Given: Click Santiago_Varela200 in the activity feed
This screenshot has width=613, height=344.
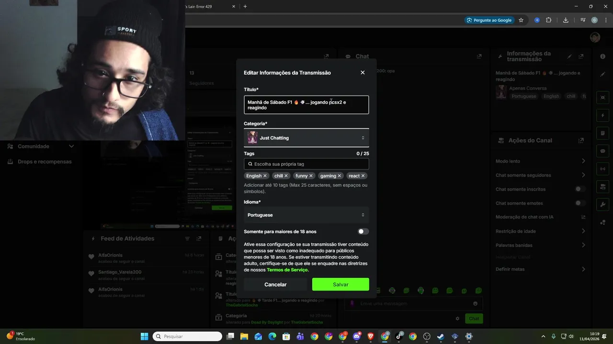Looking at the screenshot, I should point(120,272).
